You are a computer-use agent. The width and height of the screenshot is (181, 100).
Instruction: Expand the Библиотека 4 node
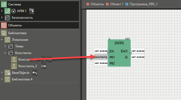point(2,79)
